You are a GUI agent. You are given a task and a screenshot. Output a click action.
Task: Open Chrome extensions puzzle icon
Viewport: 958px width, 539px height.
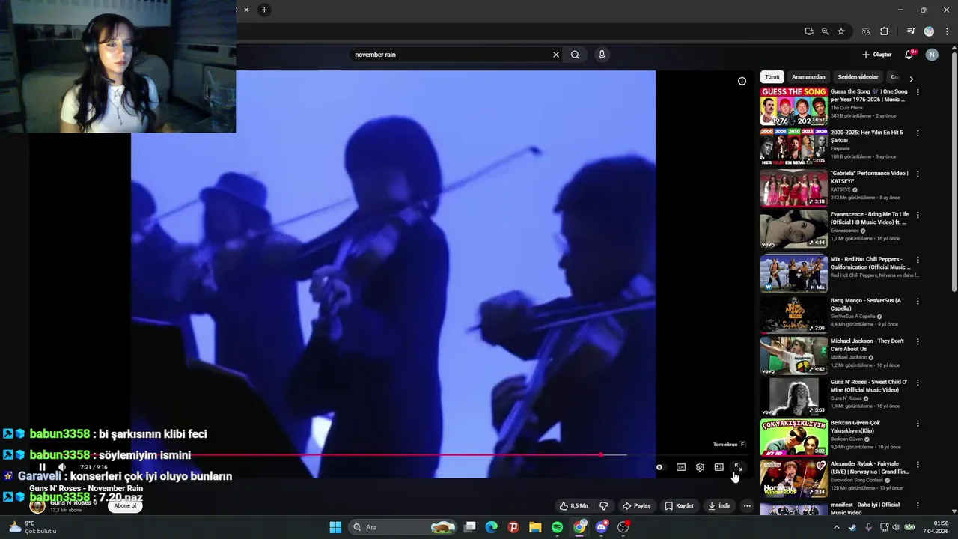pyautogui.click(x=884, y=31)
